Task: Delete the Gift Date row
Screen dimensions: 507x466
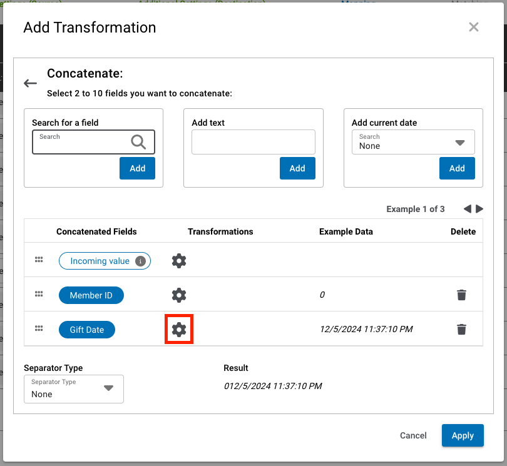Action: [461, 329]
